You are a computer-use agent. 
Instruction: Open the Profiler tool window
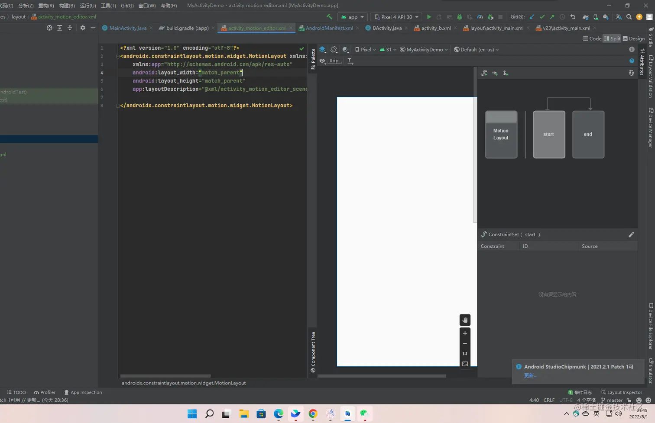click(x=45, y=392)
